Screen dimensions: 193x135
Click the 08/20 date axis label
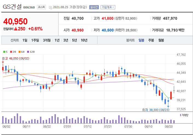tap(169, 127)
